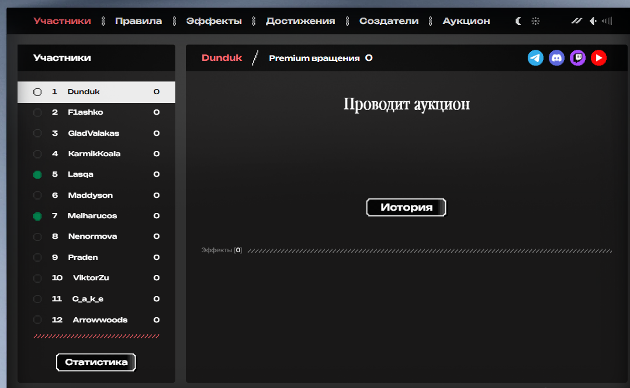Go to Создатели tab
Image resolution: width=630 pixels, height=388 pixels.
coord(389,21)
